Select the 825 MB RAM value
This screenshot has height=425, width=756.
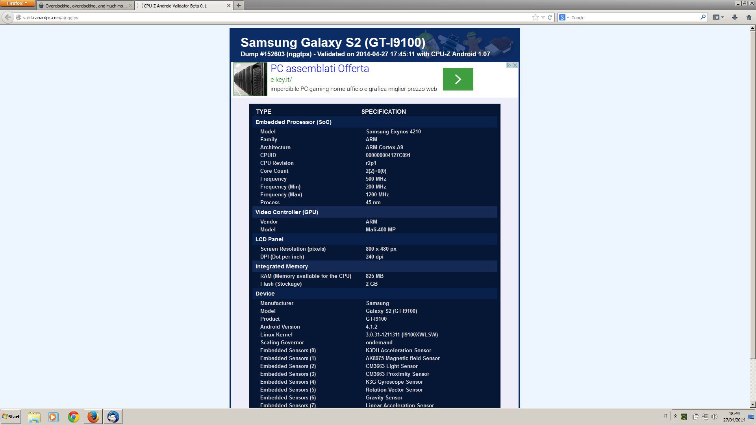click(374, 276)
